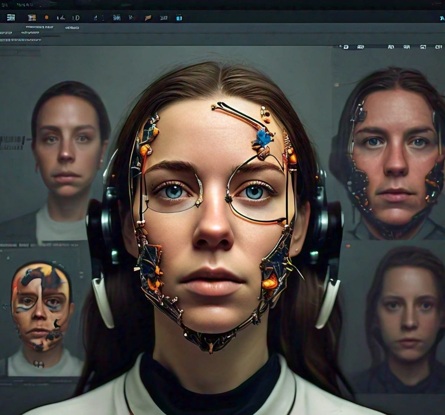The width and height of the screenshot is (445, 415).
Task: Enable the rightmost toggle above the top-right portrait
Action: [438, 47]
